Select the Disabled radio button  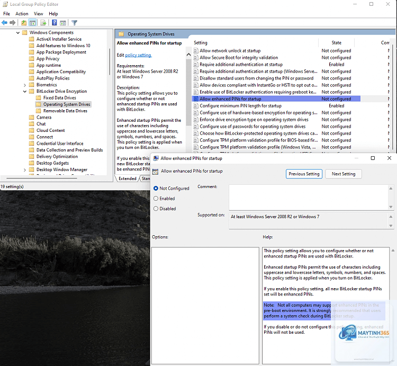pos(156,209)
